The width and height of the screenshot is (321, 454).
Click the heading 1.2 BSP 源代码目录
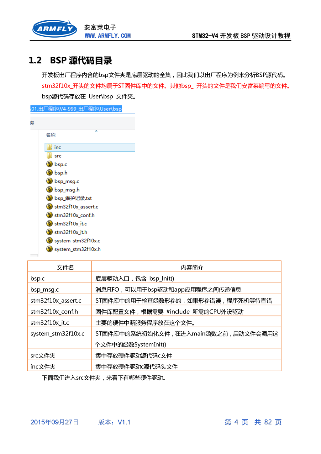(70, 60)
